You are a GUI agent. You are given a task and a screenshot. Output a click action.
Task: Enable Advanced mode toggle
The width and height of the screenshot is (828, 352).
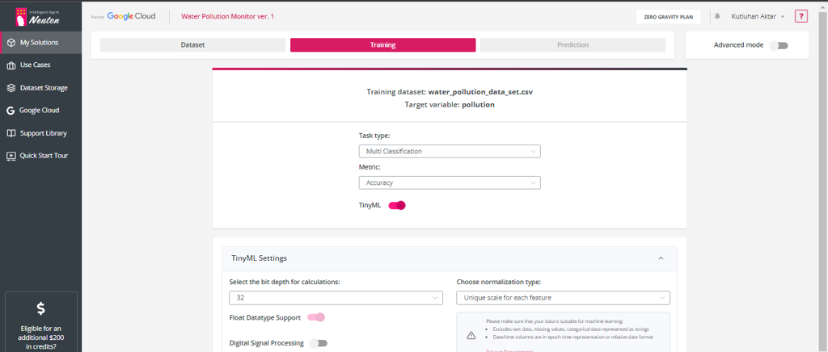pos(779,45)
